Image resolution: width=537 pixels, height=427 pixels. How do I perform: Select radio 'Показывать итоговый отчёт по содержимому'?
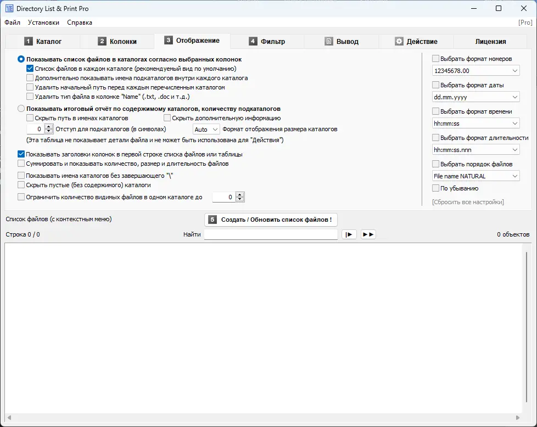tap(21, 109)
